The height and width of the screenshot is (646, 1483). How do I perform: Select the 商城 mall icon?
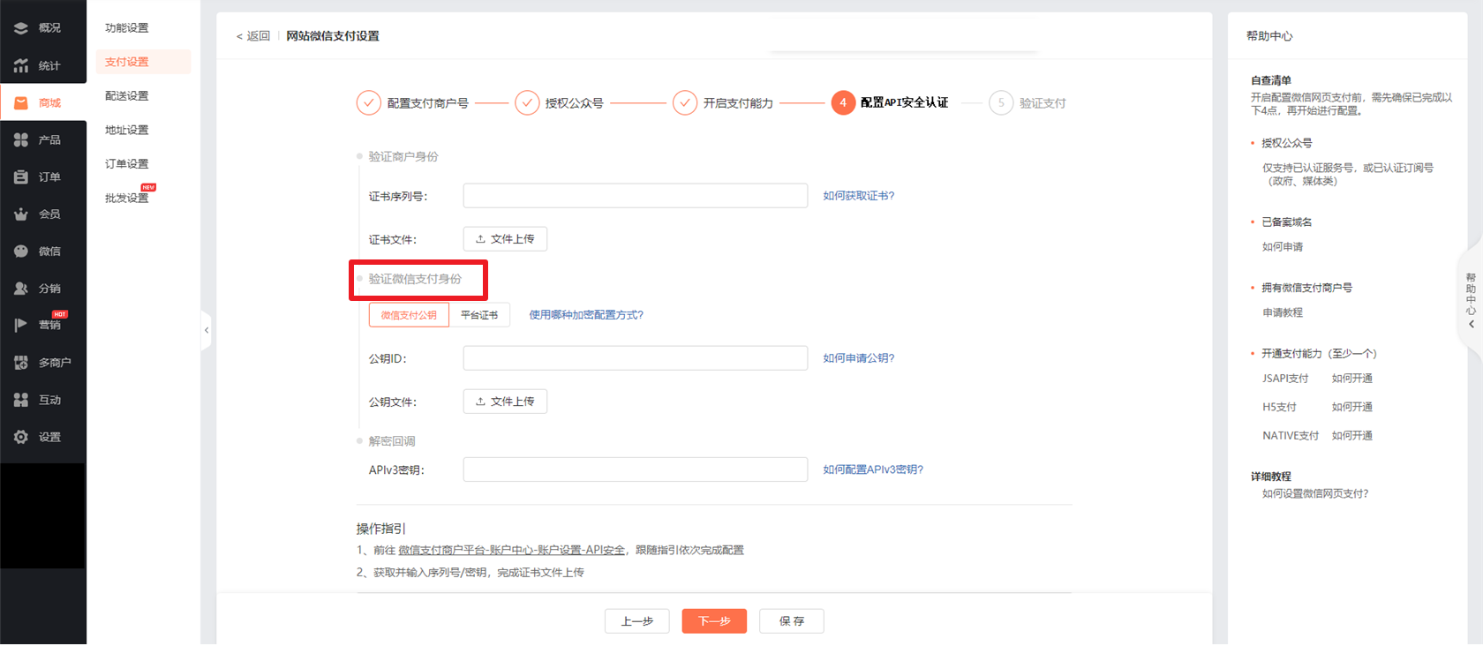click(x=21, y=102)
